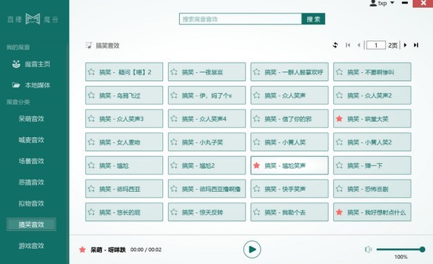Viewport: 433px width, 264px height.
Task: Unfavorite the red star for 搞笑 - 哄堂大笑
Action: pos(339,119)
